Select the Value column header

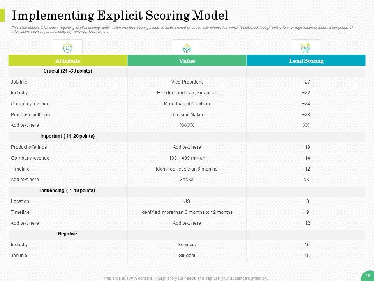(187, 61)
